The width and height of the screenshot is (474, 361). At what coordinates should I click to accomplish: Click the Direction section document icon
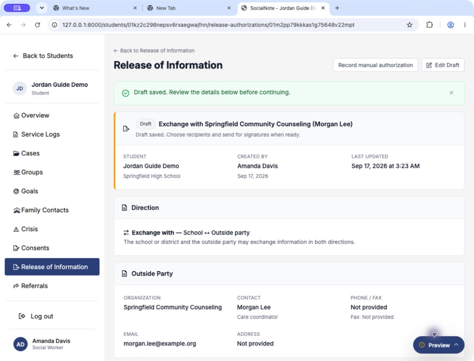coord(125,208)
